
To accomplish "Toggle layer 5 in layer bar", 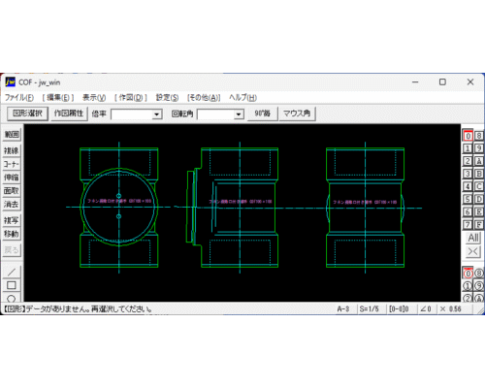I will (x=468, y=199).
